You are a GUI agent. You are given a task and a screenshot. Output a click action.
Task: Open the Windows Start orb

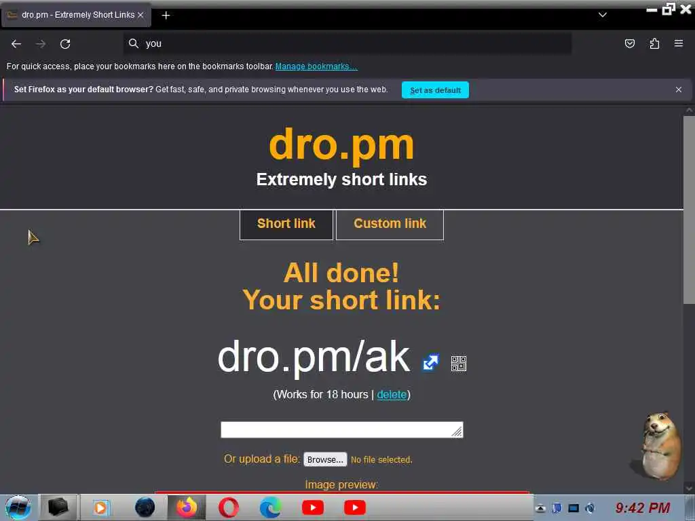point(18,507)
